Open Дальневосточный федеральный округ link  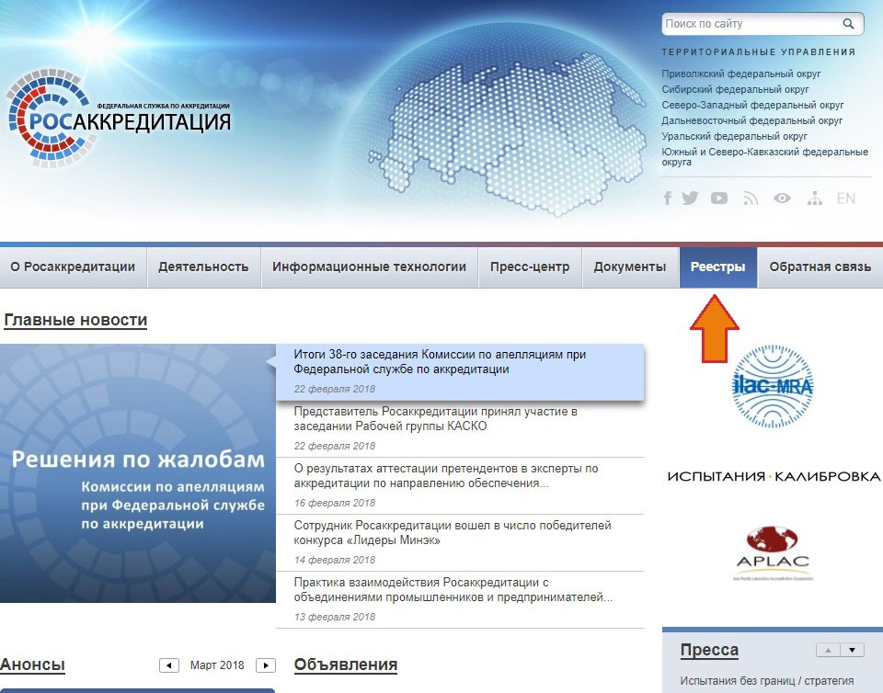751,121
